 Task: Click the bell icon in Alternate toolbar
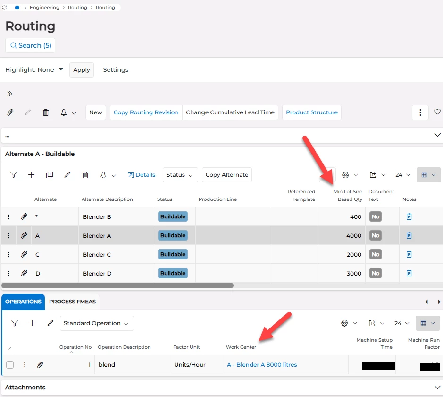click(x=103, y=175)
